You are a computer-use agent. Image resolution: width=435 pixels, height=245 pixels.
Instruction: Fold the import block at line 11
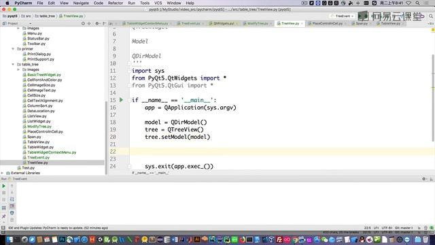(x=129, y=71)
